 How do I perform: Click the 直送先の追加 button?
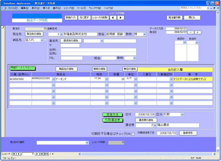(x=71, y=41)
